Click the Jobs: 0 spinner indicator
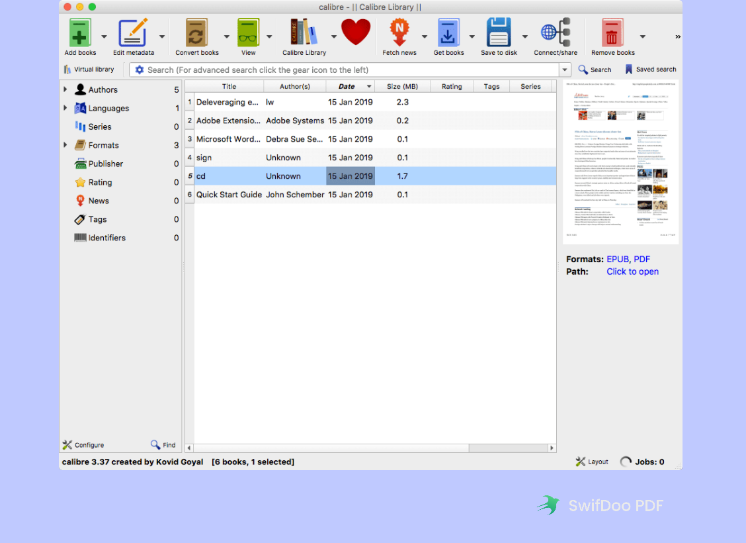746x543 pixels. [x=642, y=462]
